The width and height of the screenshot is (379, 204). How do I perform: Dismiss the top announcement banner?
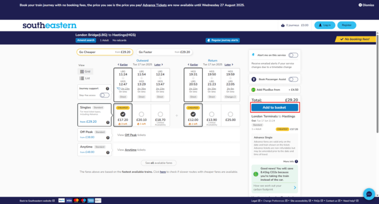366,5
